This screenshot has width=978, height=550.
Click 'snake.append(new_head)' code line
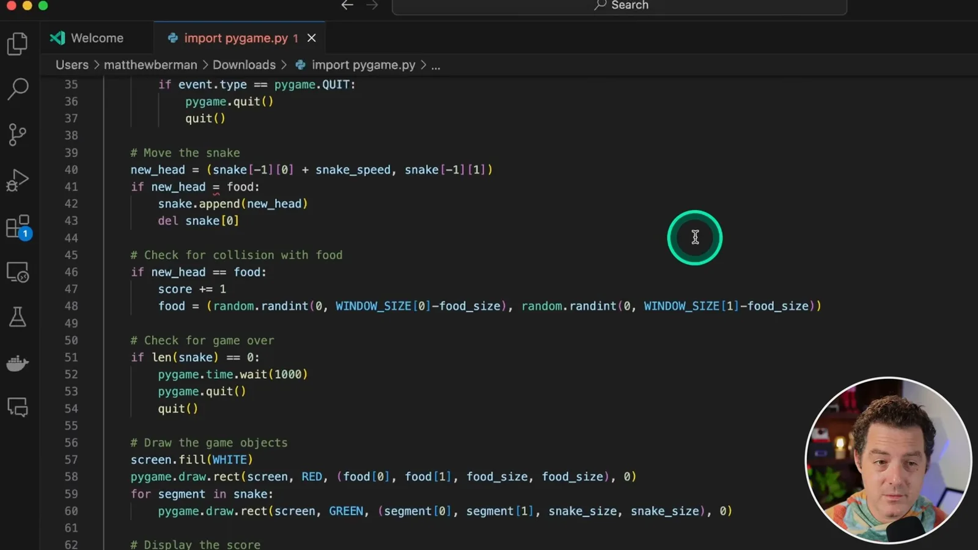tap(233, 204)
